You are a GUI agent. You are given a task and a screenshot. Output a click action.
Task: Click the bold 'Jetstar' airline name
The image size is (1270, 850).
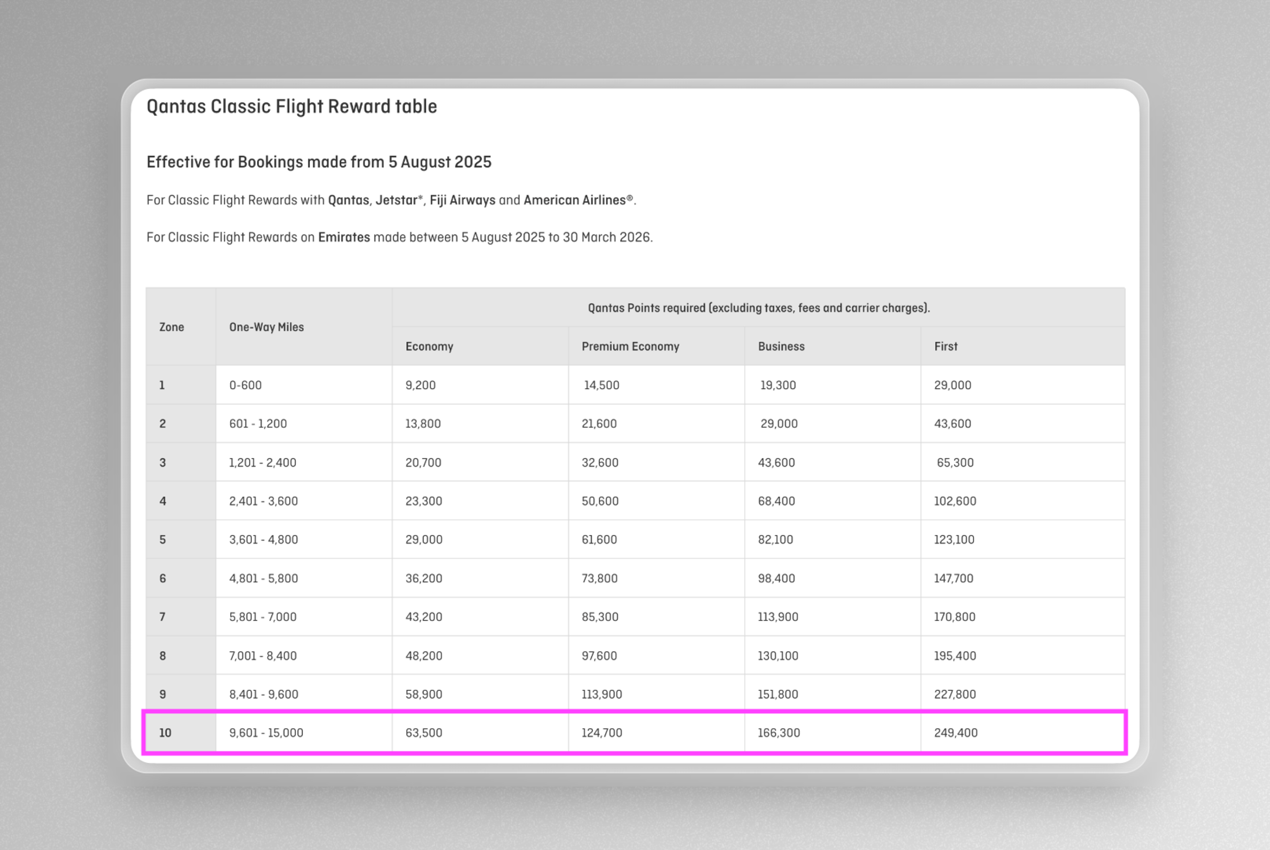[397, 200]
